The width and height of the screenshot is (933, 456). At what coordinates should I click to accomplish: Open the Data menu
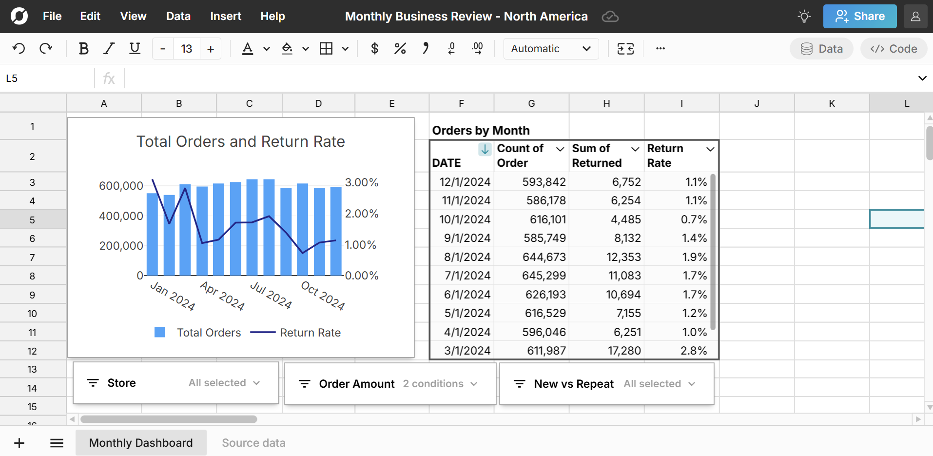tap(178, 16)
